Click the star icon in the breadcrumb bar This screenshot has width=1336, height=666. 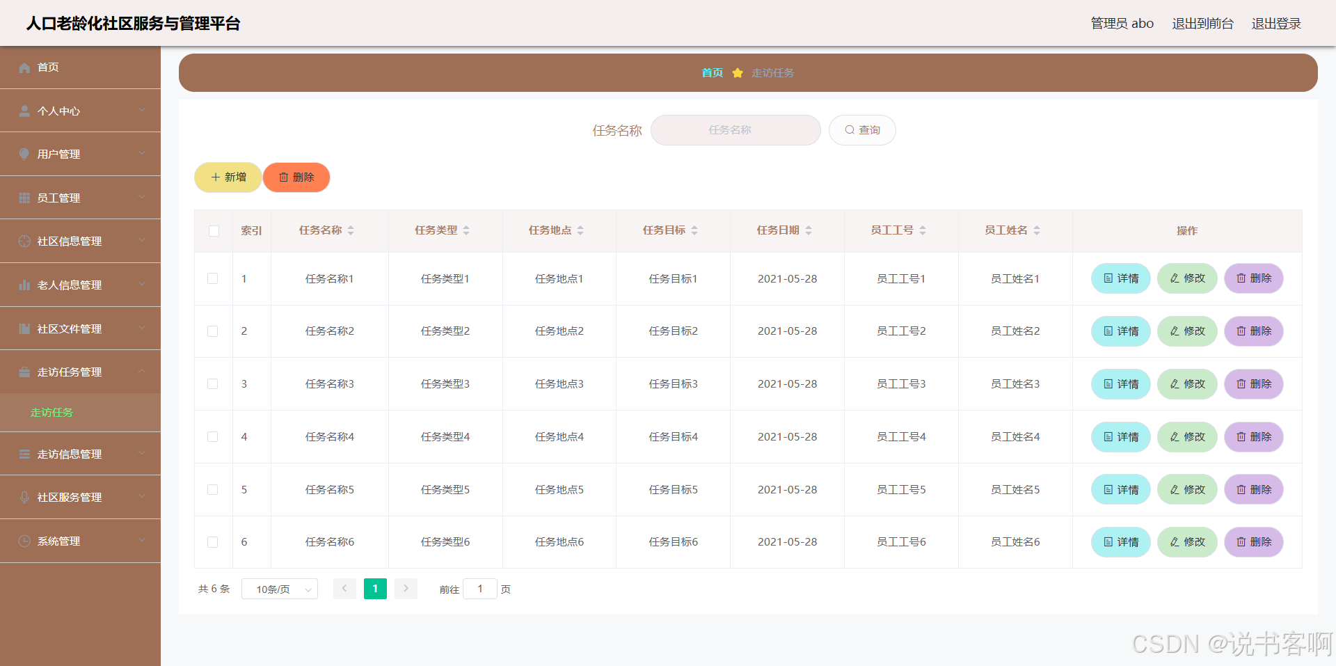pos(738,73)
